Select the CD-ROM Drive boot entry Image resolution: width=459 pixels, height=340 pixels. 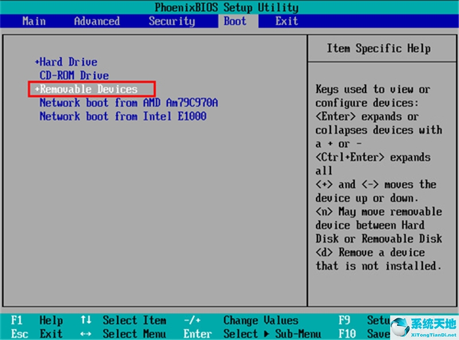pos(75,76)
